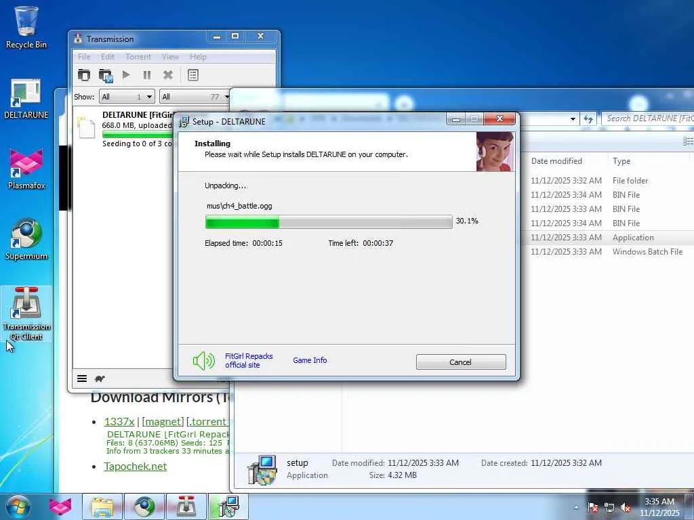Click Remove torrent X icon in Transmission
The height and width of the screenshot is (520, 694).
click(168, 75)
